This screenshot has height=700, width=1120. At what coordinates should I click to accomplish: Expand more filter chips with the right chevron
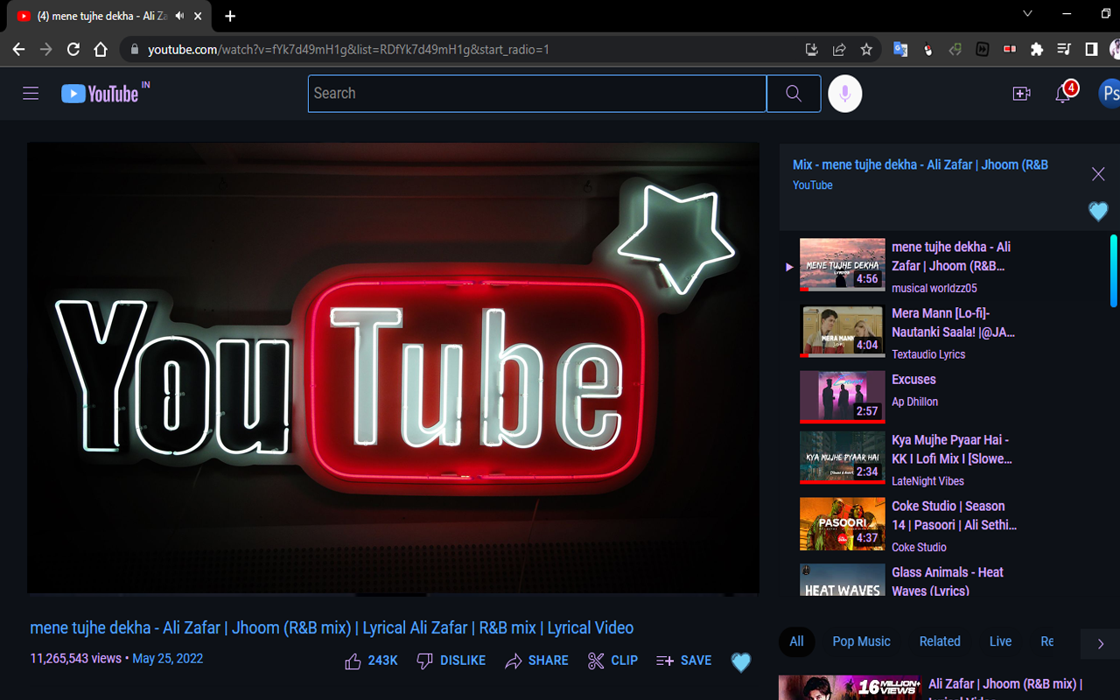click(x=1099, y=643)
